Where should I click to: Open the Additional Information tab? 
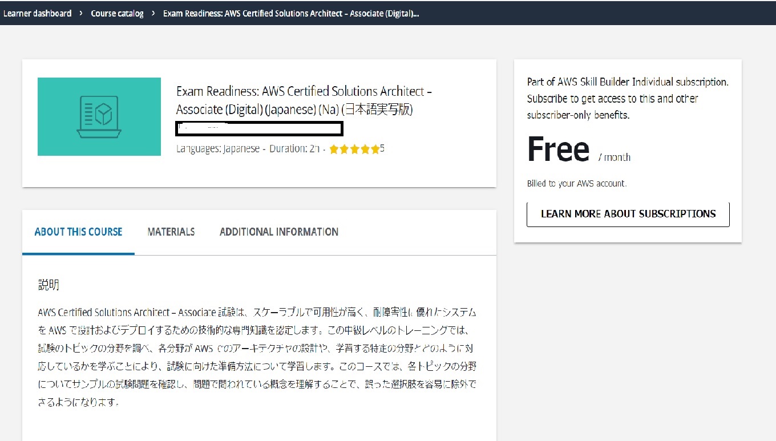click(279, 232)
